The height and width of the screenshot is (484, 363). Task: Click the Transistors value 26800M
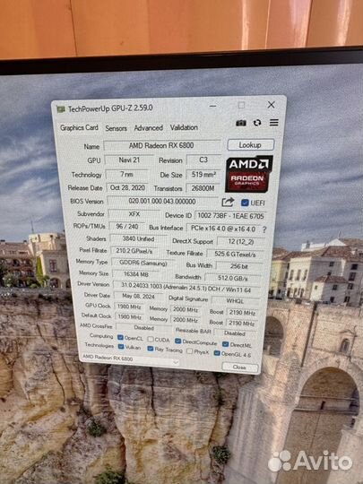(x=203, y=188)
